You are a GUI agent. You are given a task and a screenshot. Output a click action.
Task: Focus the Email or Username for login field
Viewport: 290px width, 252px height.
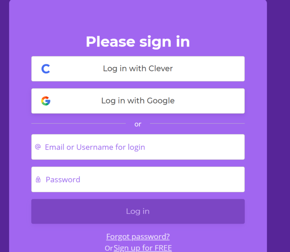[138, 147]
